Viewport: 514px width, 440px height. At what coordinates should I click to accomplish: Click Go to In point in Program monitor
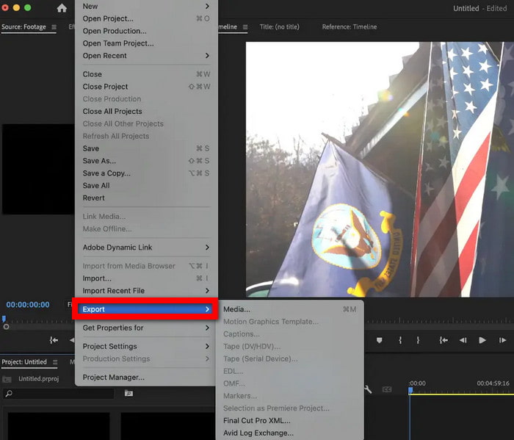444,340
